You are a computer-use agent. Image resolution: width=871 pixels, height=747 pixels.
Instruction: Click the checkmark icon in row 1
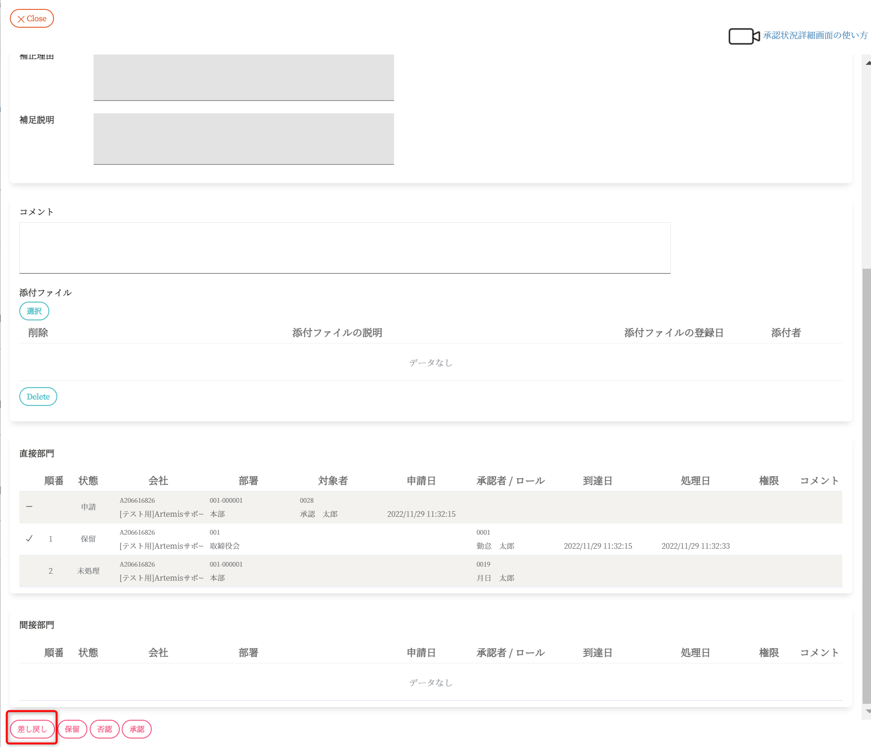tap(29, 538)
